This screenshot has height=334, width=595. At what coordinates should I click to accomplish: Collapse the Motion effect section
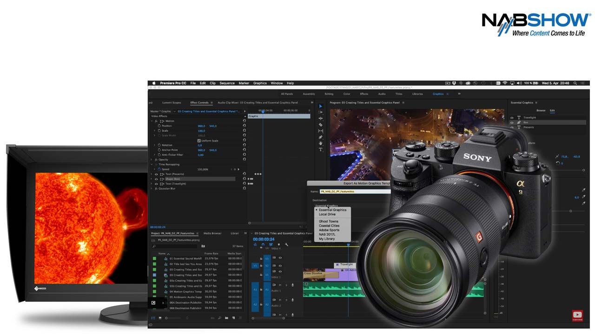152,121
